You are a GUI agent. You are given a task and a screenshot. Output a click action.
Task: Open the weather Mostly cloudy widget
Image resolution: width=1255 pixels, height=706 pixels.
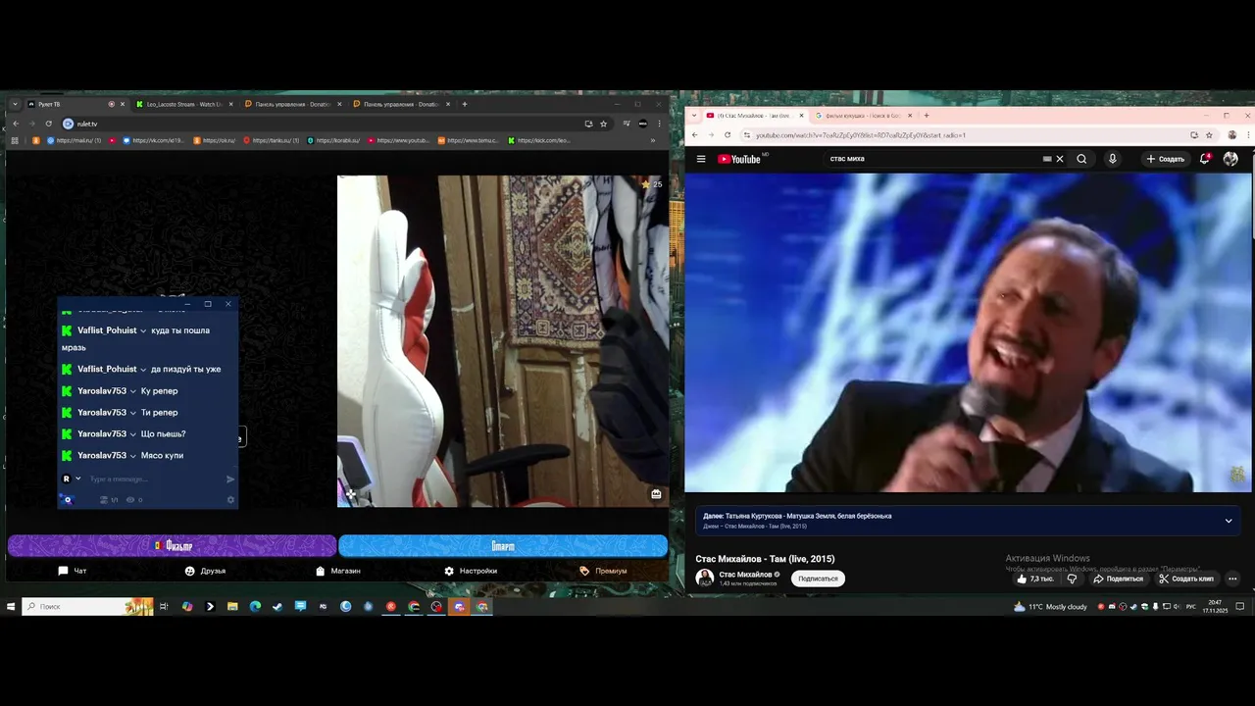[1051, 607]
